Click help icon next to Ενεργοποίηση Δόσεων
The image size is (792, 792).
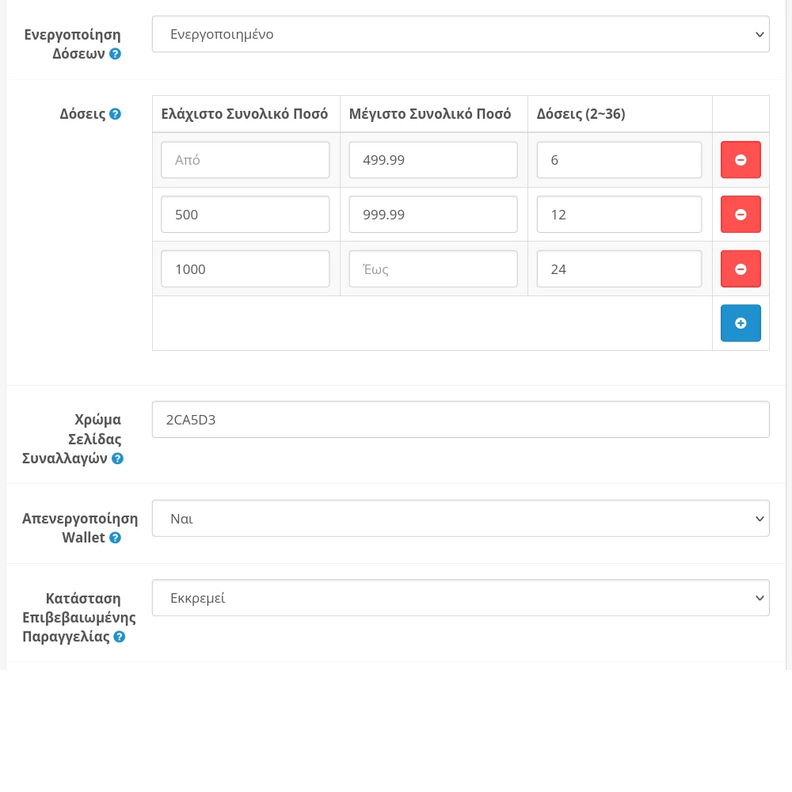[116, 54]
